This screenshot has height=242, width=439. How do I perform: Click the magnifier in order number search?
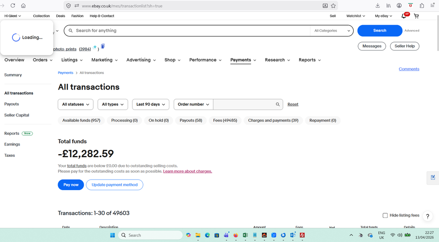pyautogui.click(x=278, y=104)
